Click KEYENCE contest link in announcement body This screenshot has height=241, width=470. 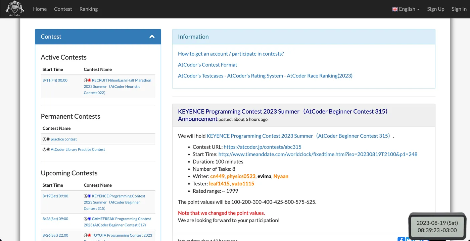(299, 136)
